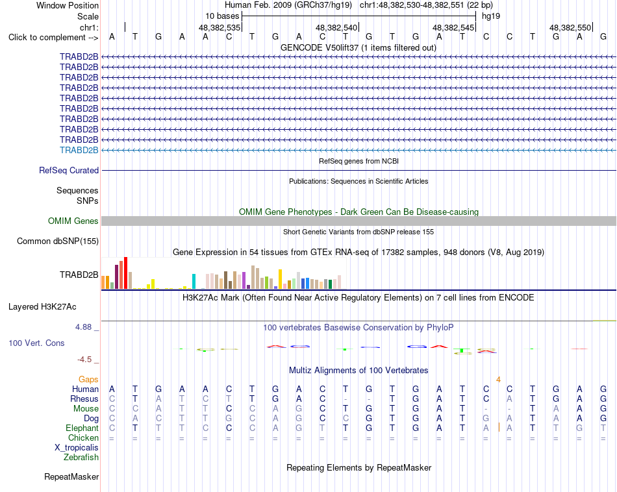Click the 'hg19' label beside scale bar
617x492 pixels.
(491, 16)
